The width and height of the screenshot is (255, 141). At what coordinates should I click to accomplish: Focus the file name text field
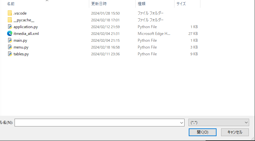click(x=96, y=123)
